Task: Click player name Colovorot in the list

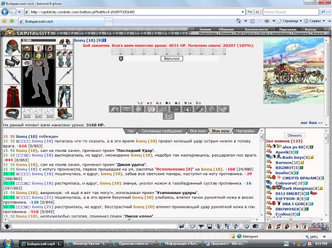Action: 286,183
